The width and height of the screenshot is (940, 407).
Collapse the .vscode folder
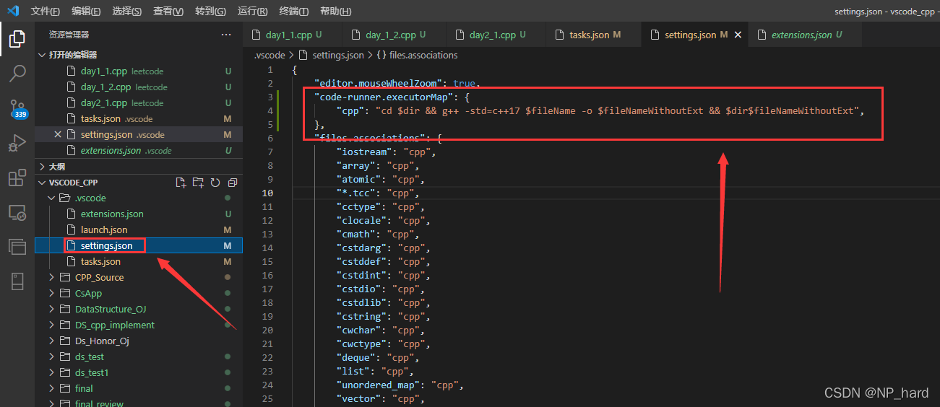coord(137,198)
